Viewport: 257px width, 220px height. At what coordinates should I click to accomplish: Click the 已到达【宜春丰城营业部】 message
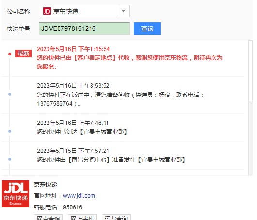pos(82,132)
